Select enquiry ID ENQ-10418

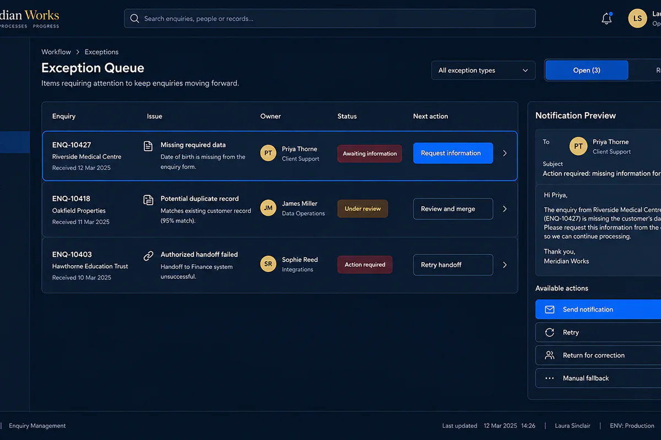coord(71,199)
